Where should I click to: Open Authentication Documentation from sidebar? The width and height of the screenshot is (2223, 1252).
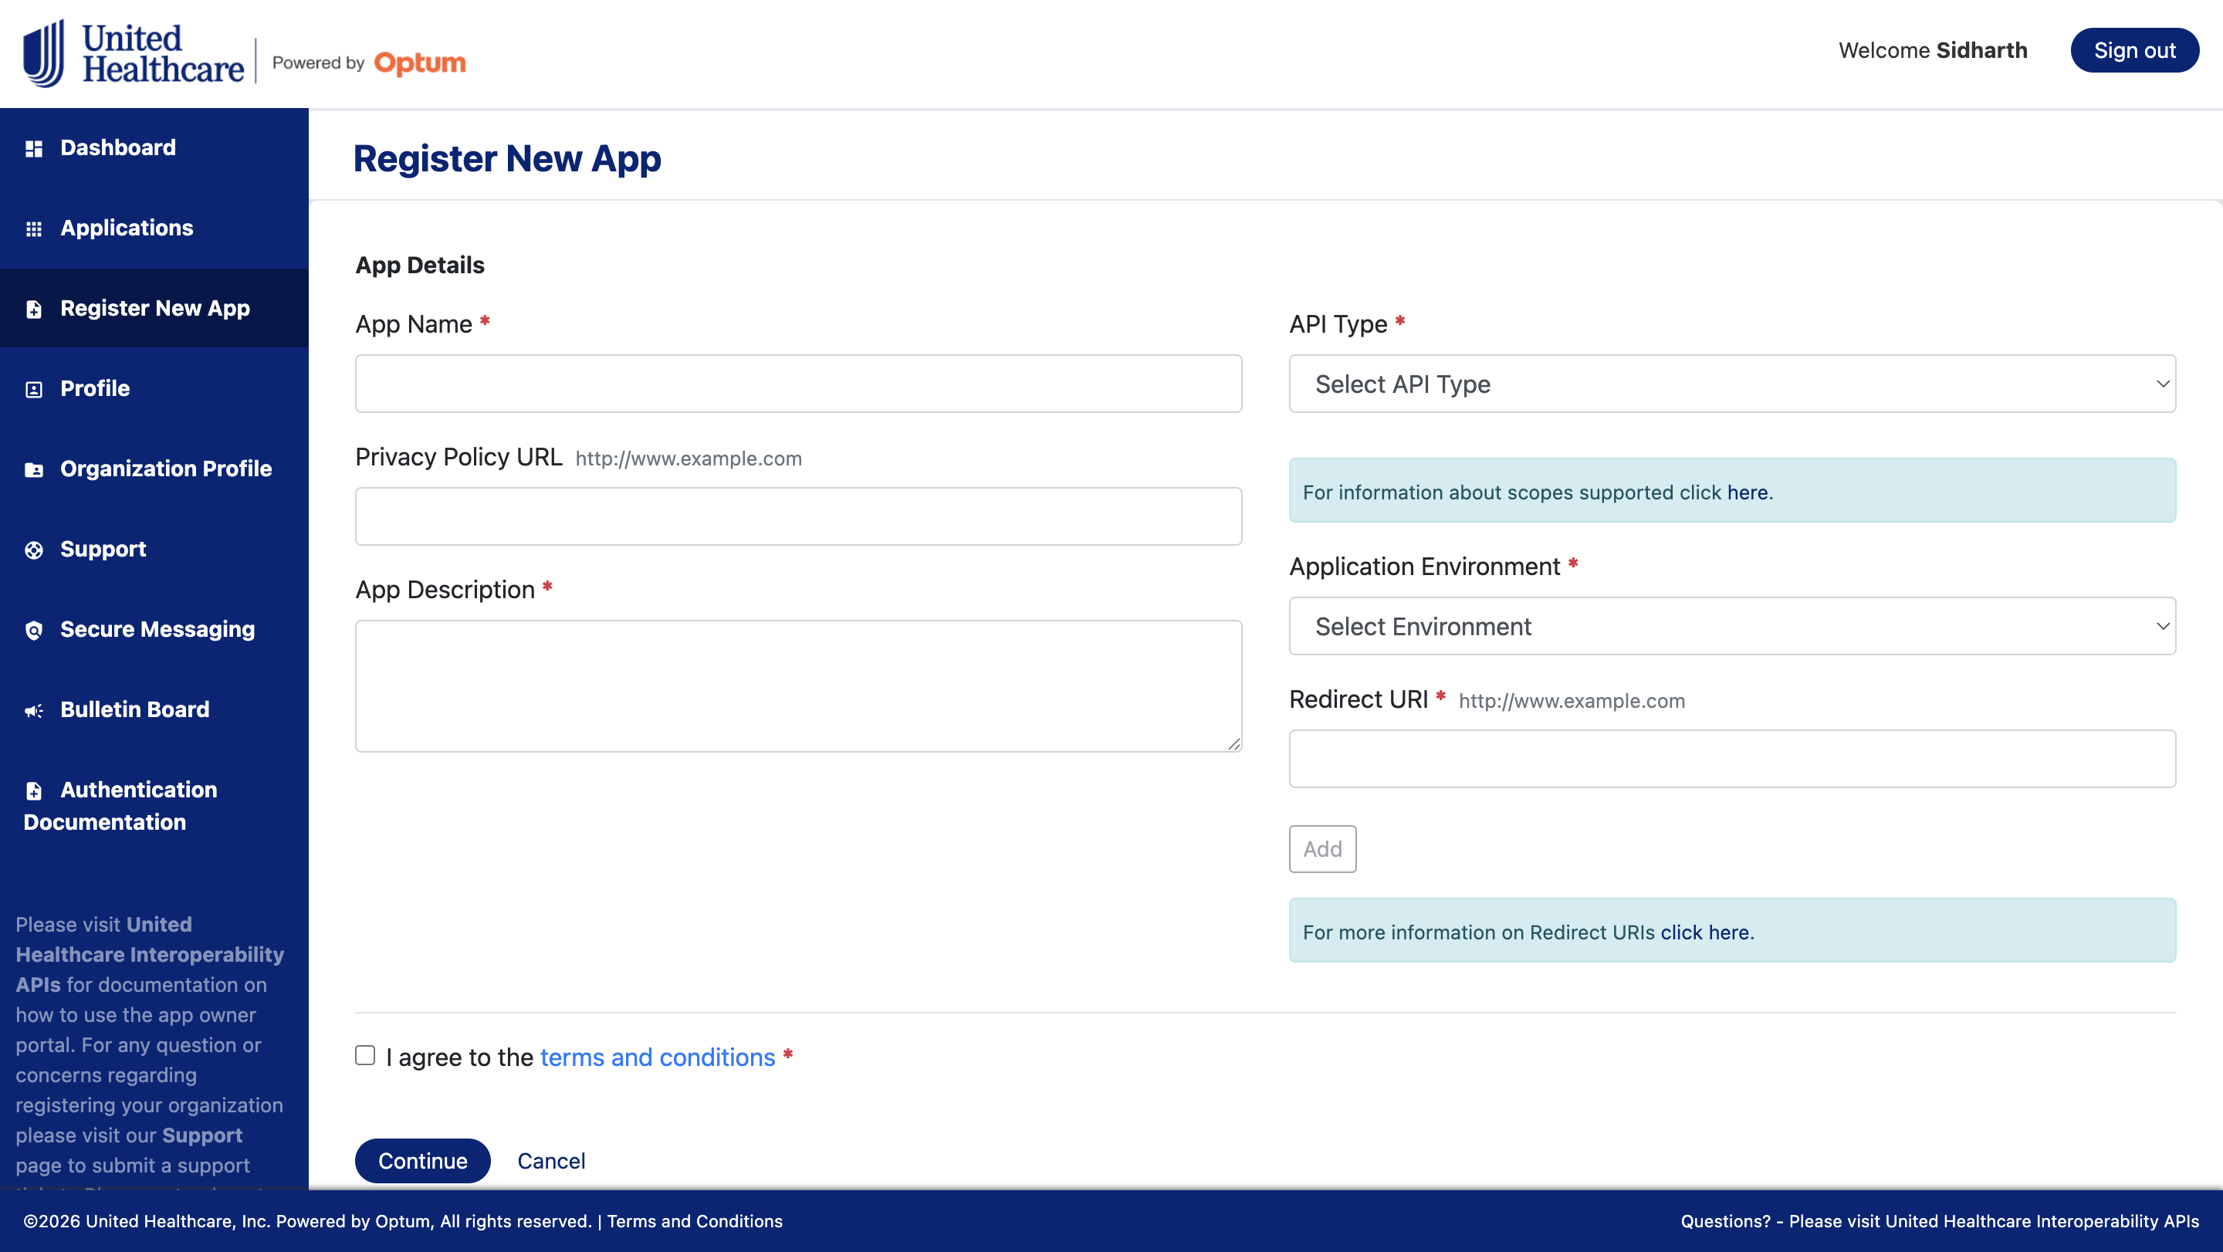(x=121, y=805)
